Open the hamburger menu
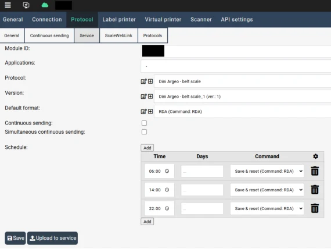 click(8, 5)
